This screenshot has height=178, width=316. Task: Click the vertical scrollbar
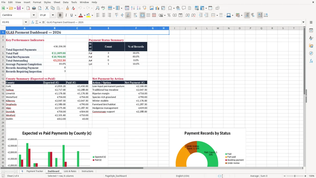click(304, 96)
